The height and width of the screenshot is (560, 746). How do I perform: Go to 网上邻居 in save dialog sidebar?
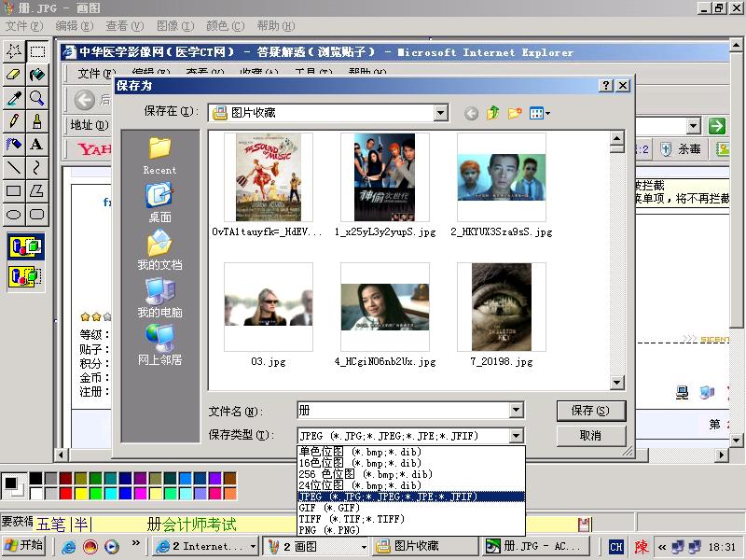coord(159,344)
